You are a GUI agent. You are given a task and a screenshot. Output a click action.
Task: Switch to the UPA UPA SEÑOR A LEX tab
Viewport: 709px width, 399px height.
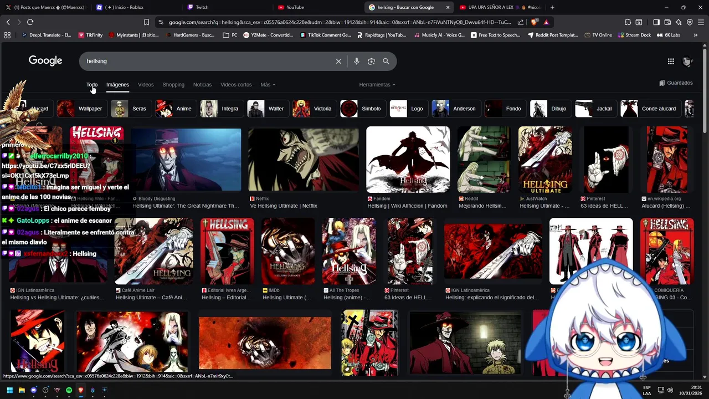pos(500,7)
